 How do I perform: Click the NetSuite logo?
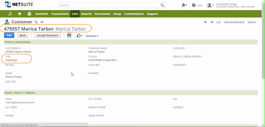(x=19, y=5)
